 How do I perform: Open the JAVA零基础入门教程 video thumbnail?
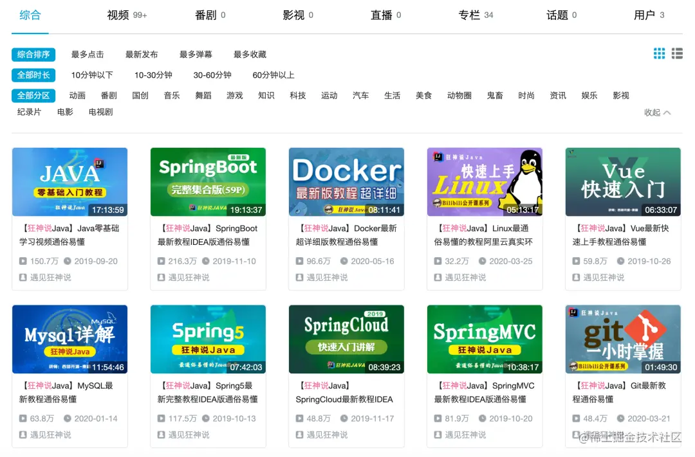(x=69, y=182)
